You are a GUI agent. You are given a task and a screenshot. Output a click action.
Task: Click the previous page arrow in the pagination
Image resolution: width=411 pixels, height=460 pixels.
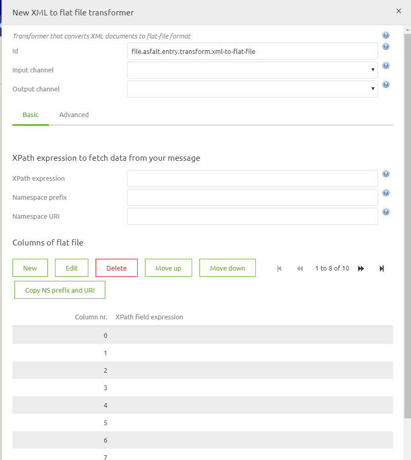300,268
